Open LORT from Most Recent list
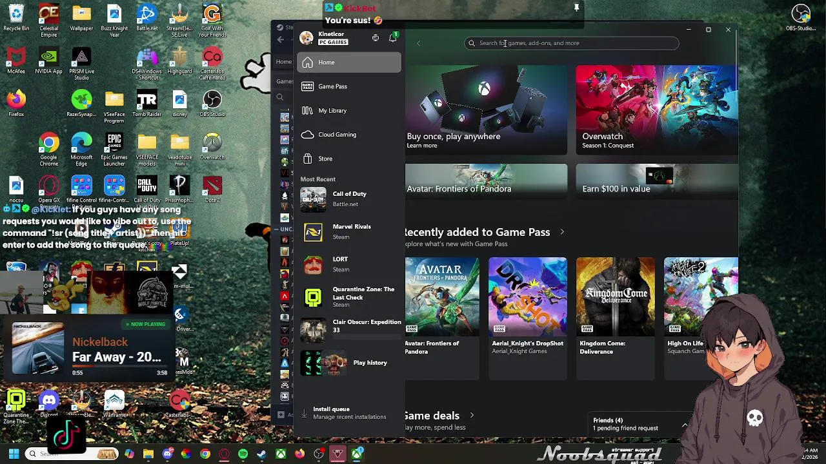 [x=349, y=264]
